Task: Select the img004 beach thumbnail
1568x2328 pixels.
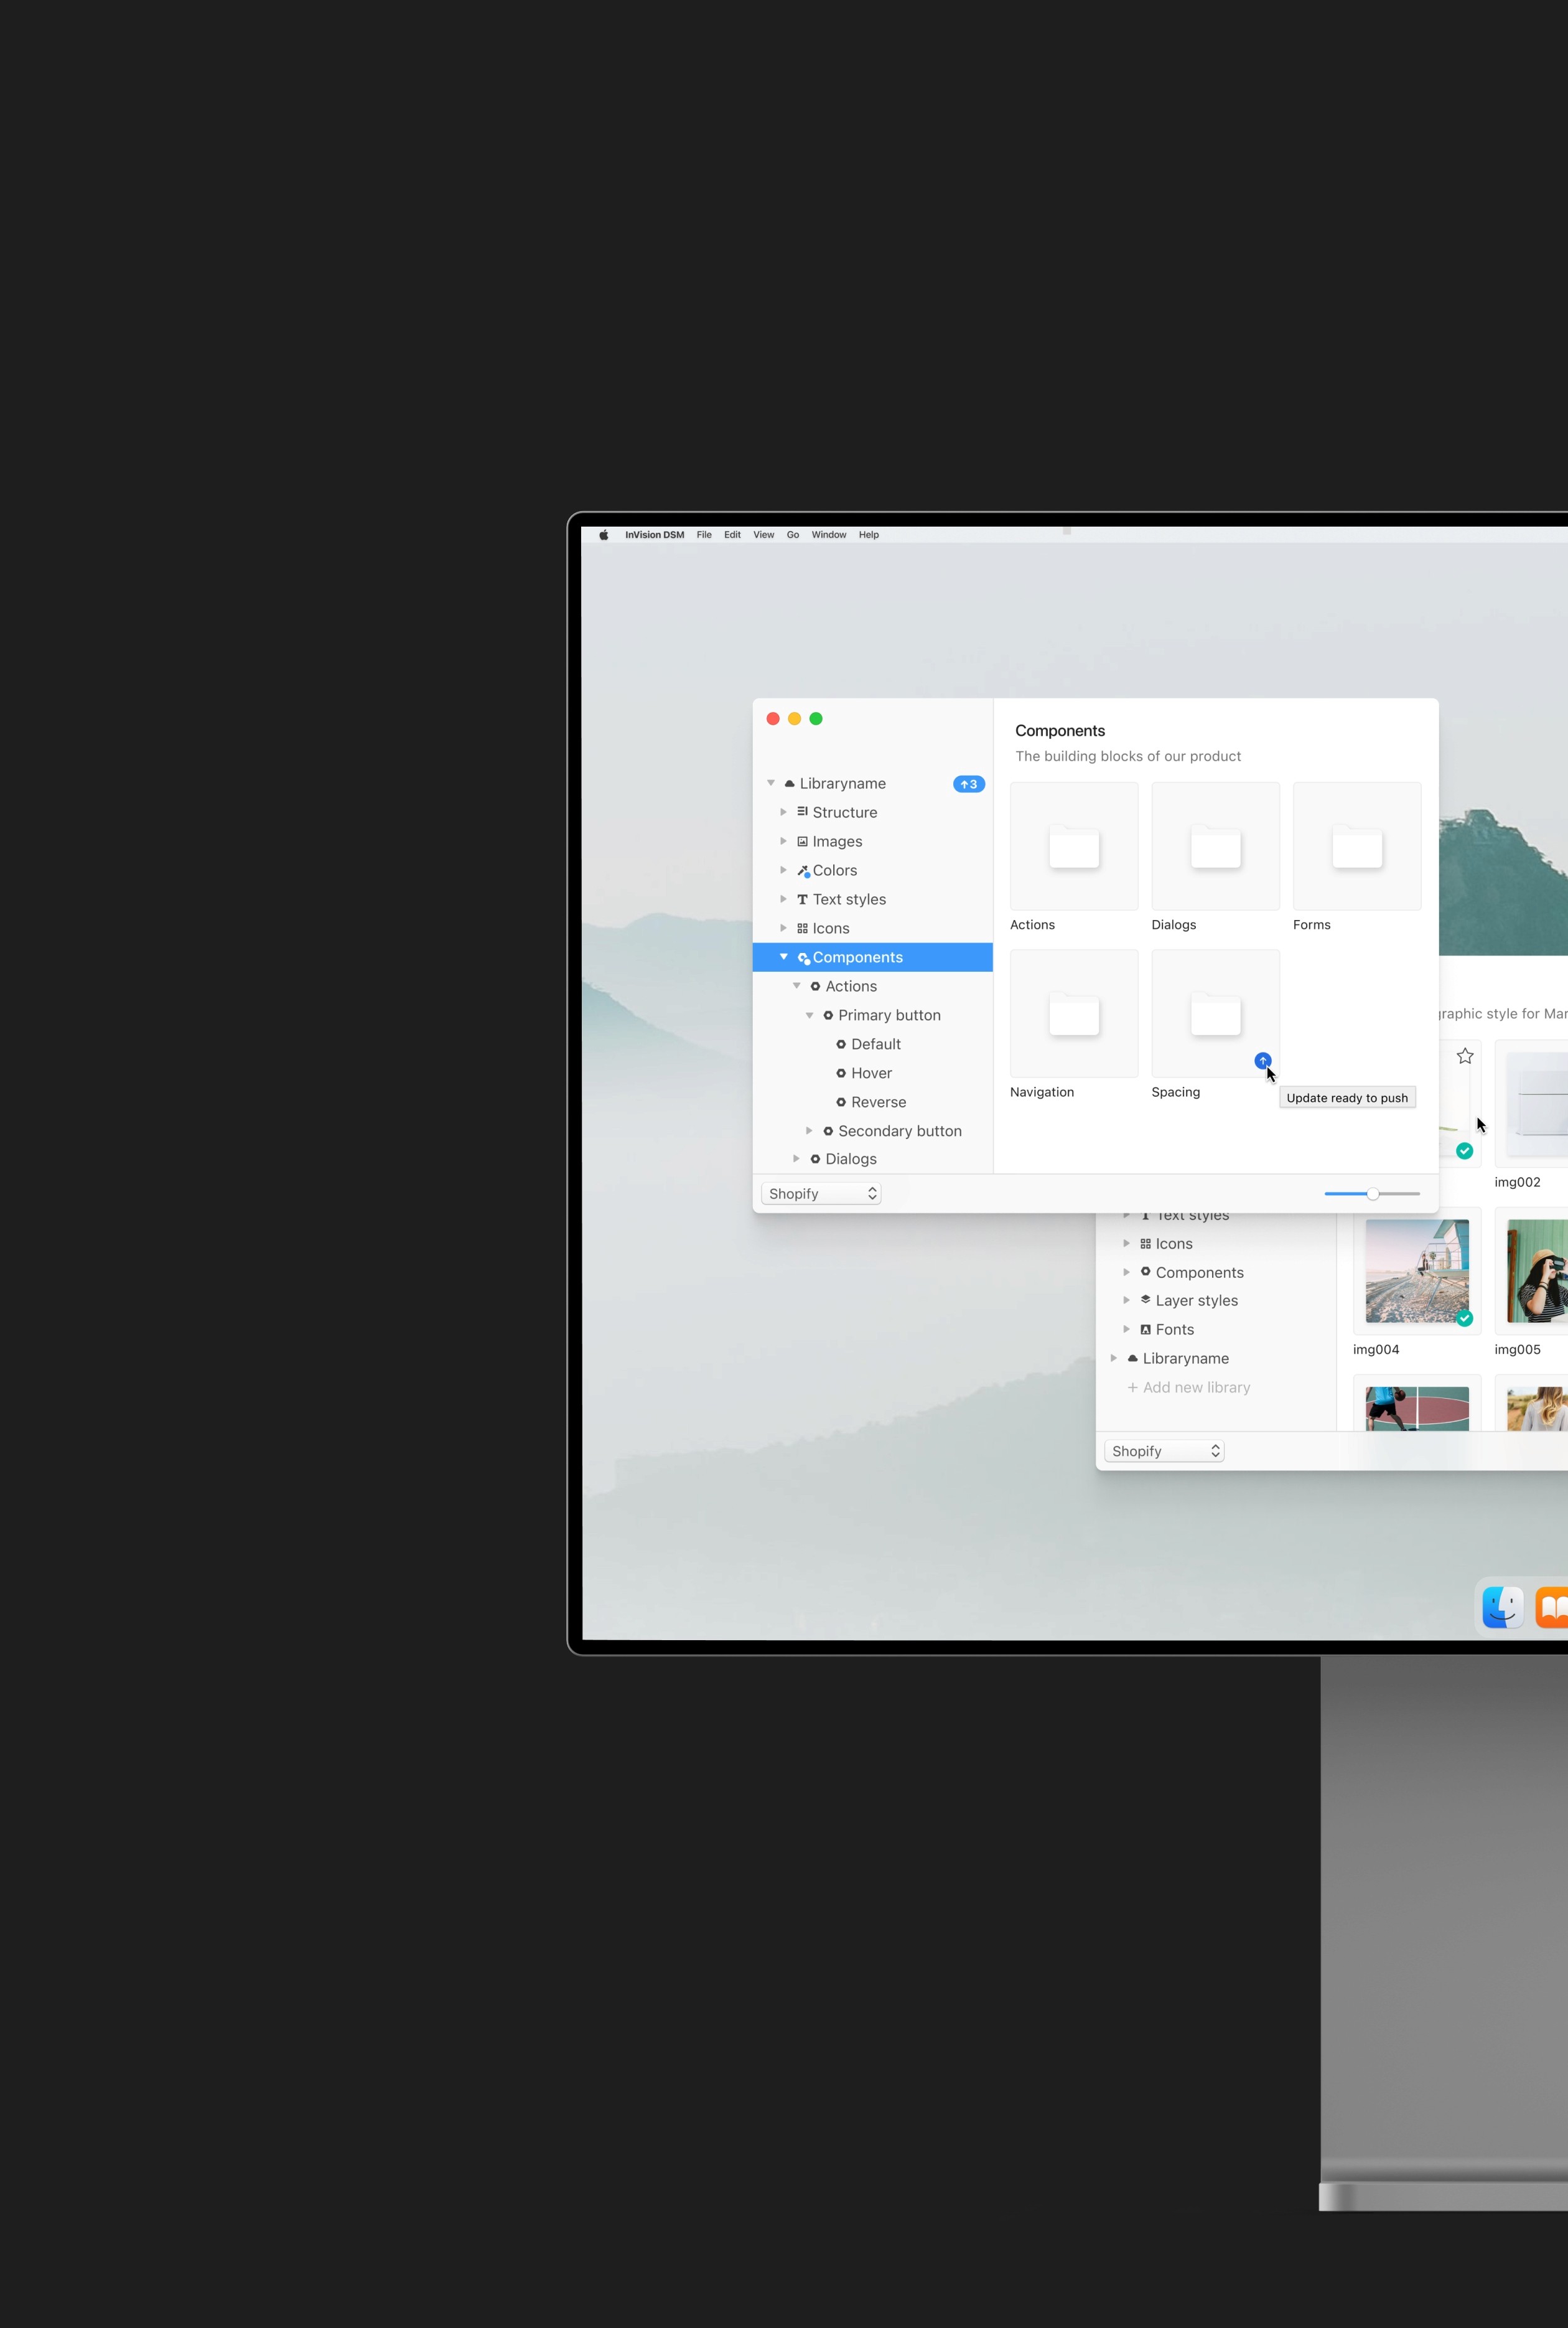Action: click(1416, 1270)
